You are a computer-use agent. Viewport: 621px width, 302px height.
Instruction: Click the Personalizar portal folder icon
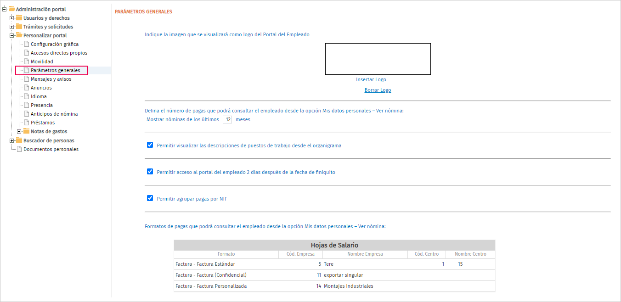pos(19,35)
